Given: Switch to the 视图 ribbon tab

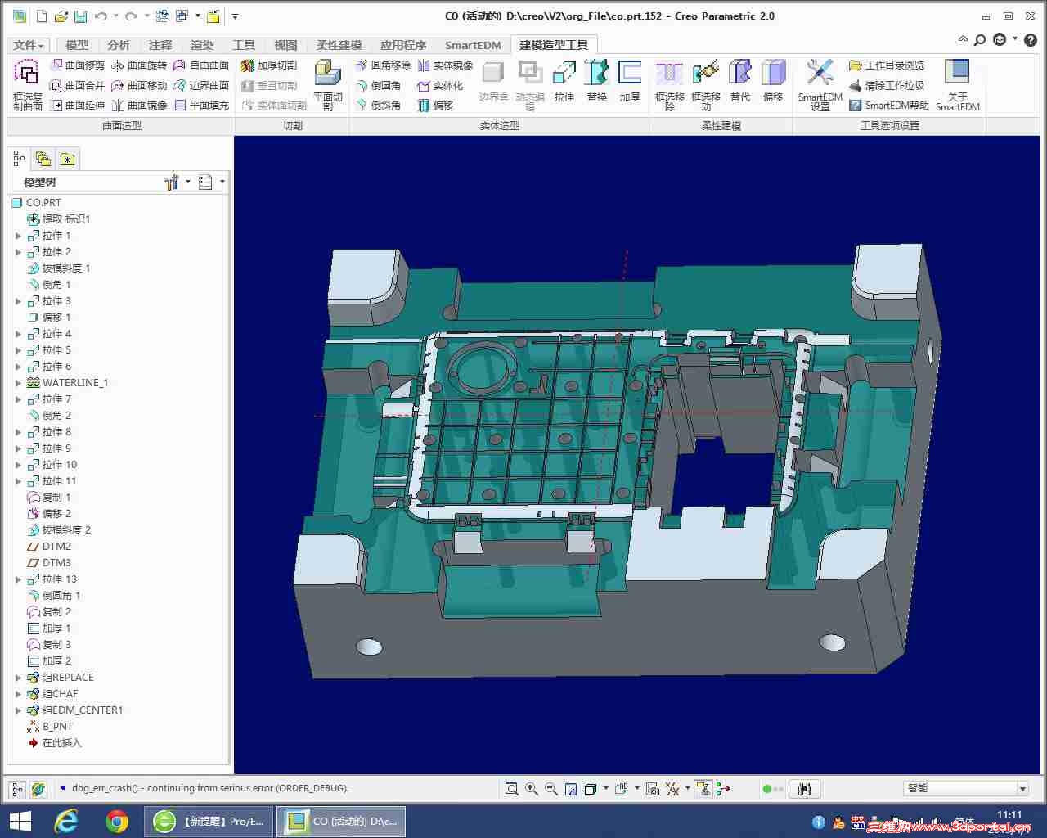Looking at the screenshot, I should pyautogui.click(x=285, y=45).
